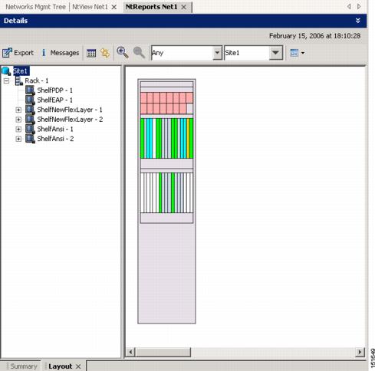375x371 pixels.
Task: Click the ShelfAnsi - 1 shelf icon
Action: point(30,130)
